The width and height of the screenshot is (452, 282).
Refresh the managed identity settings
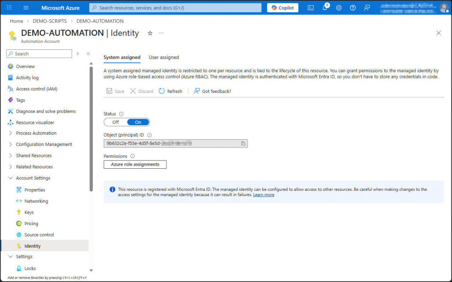point(171,91)
